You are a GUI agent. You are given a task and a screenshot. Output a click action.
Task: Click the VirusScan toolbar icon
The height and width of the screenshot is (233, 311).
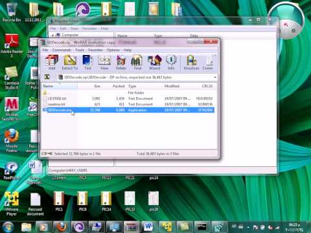191,62
